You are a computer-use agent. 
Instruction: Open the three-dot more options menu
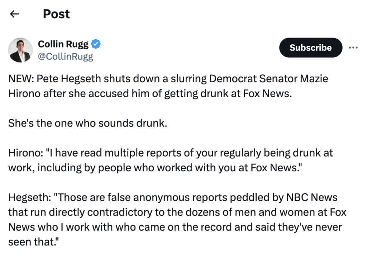point(353,48)
